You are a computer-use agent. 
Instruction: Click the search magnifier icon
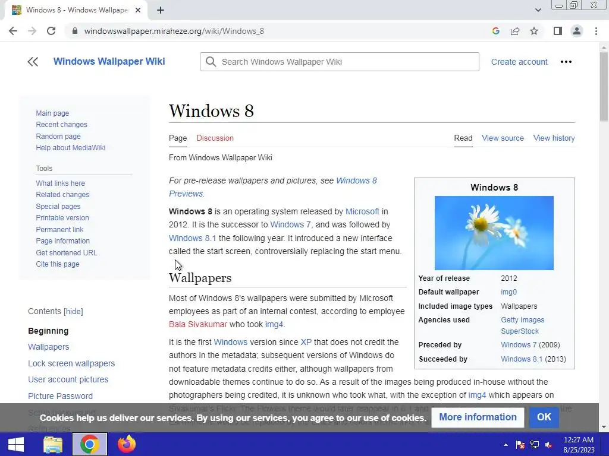211,62
